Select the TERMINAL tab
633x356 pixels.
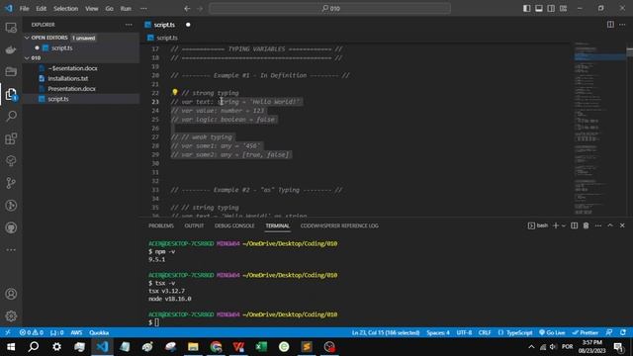(277, 225)
